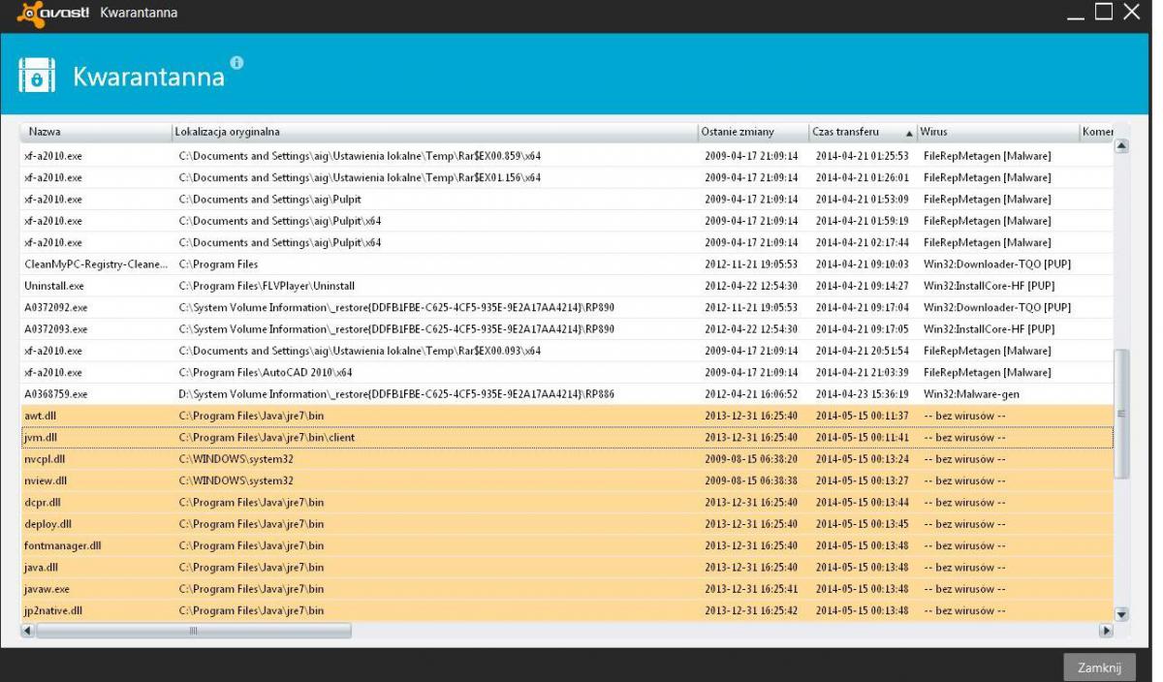Click the C:\Program Files\AutoCAD 2010\x64 path
Viewport: 1163px width, 682px height.
coord(266,372)
